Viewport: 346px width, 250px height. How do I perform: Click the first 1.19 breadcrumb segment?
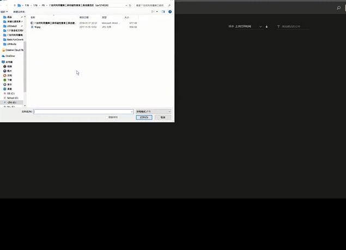[x=27, y=5]
